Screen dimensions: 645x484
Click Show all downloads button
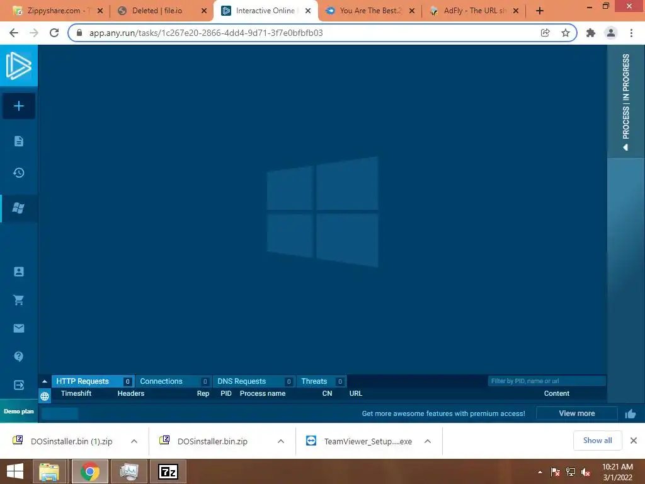pyautogui.click(x=597, y=441)
